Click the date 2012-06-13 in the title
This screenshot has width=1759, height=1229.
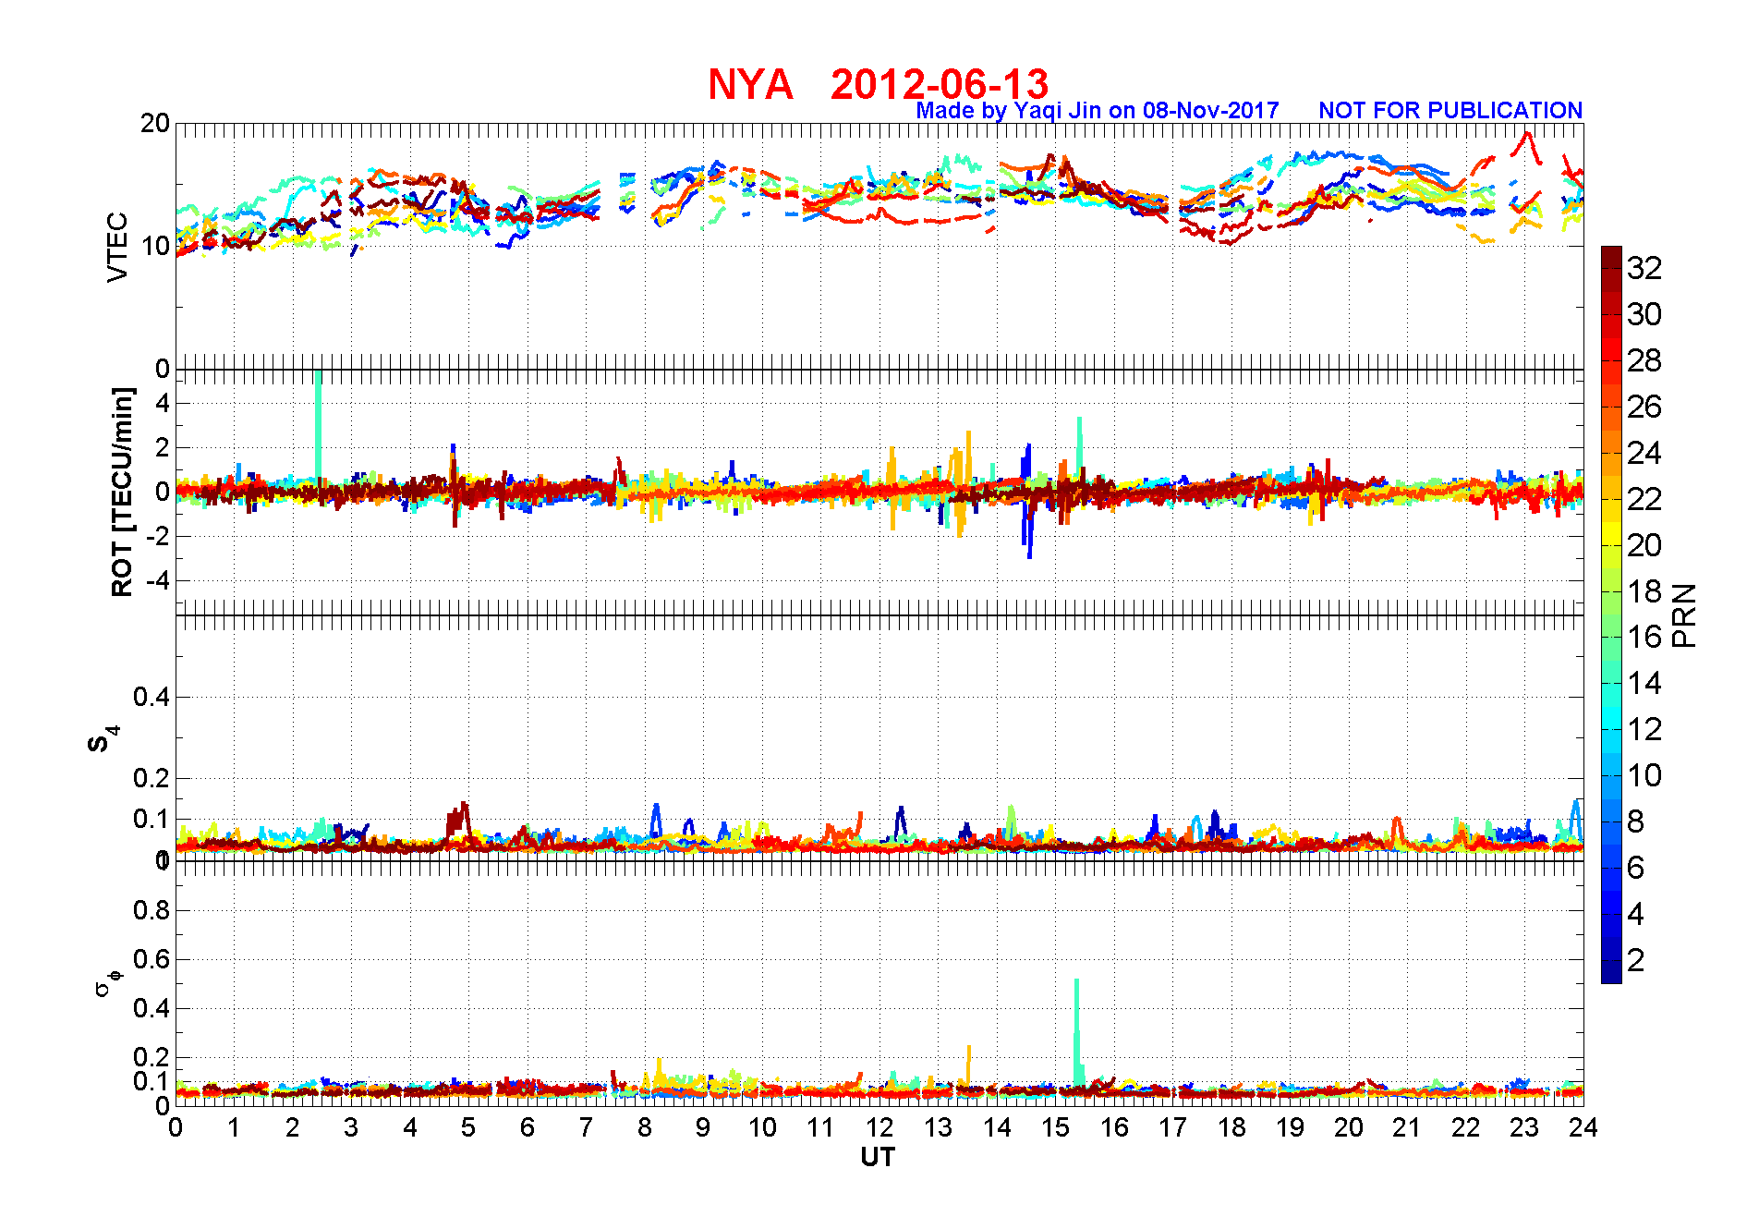click(x=940, y=85)
